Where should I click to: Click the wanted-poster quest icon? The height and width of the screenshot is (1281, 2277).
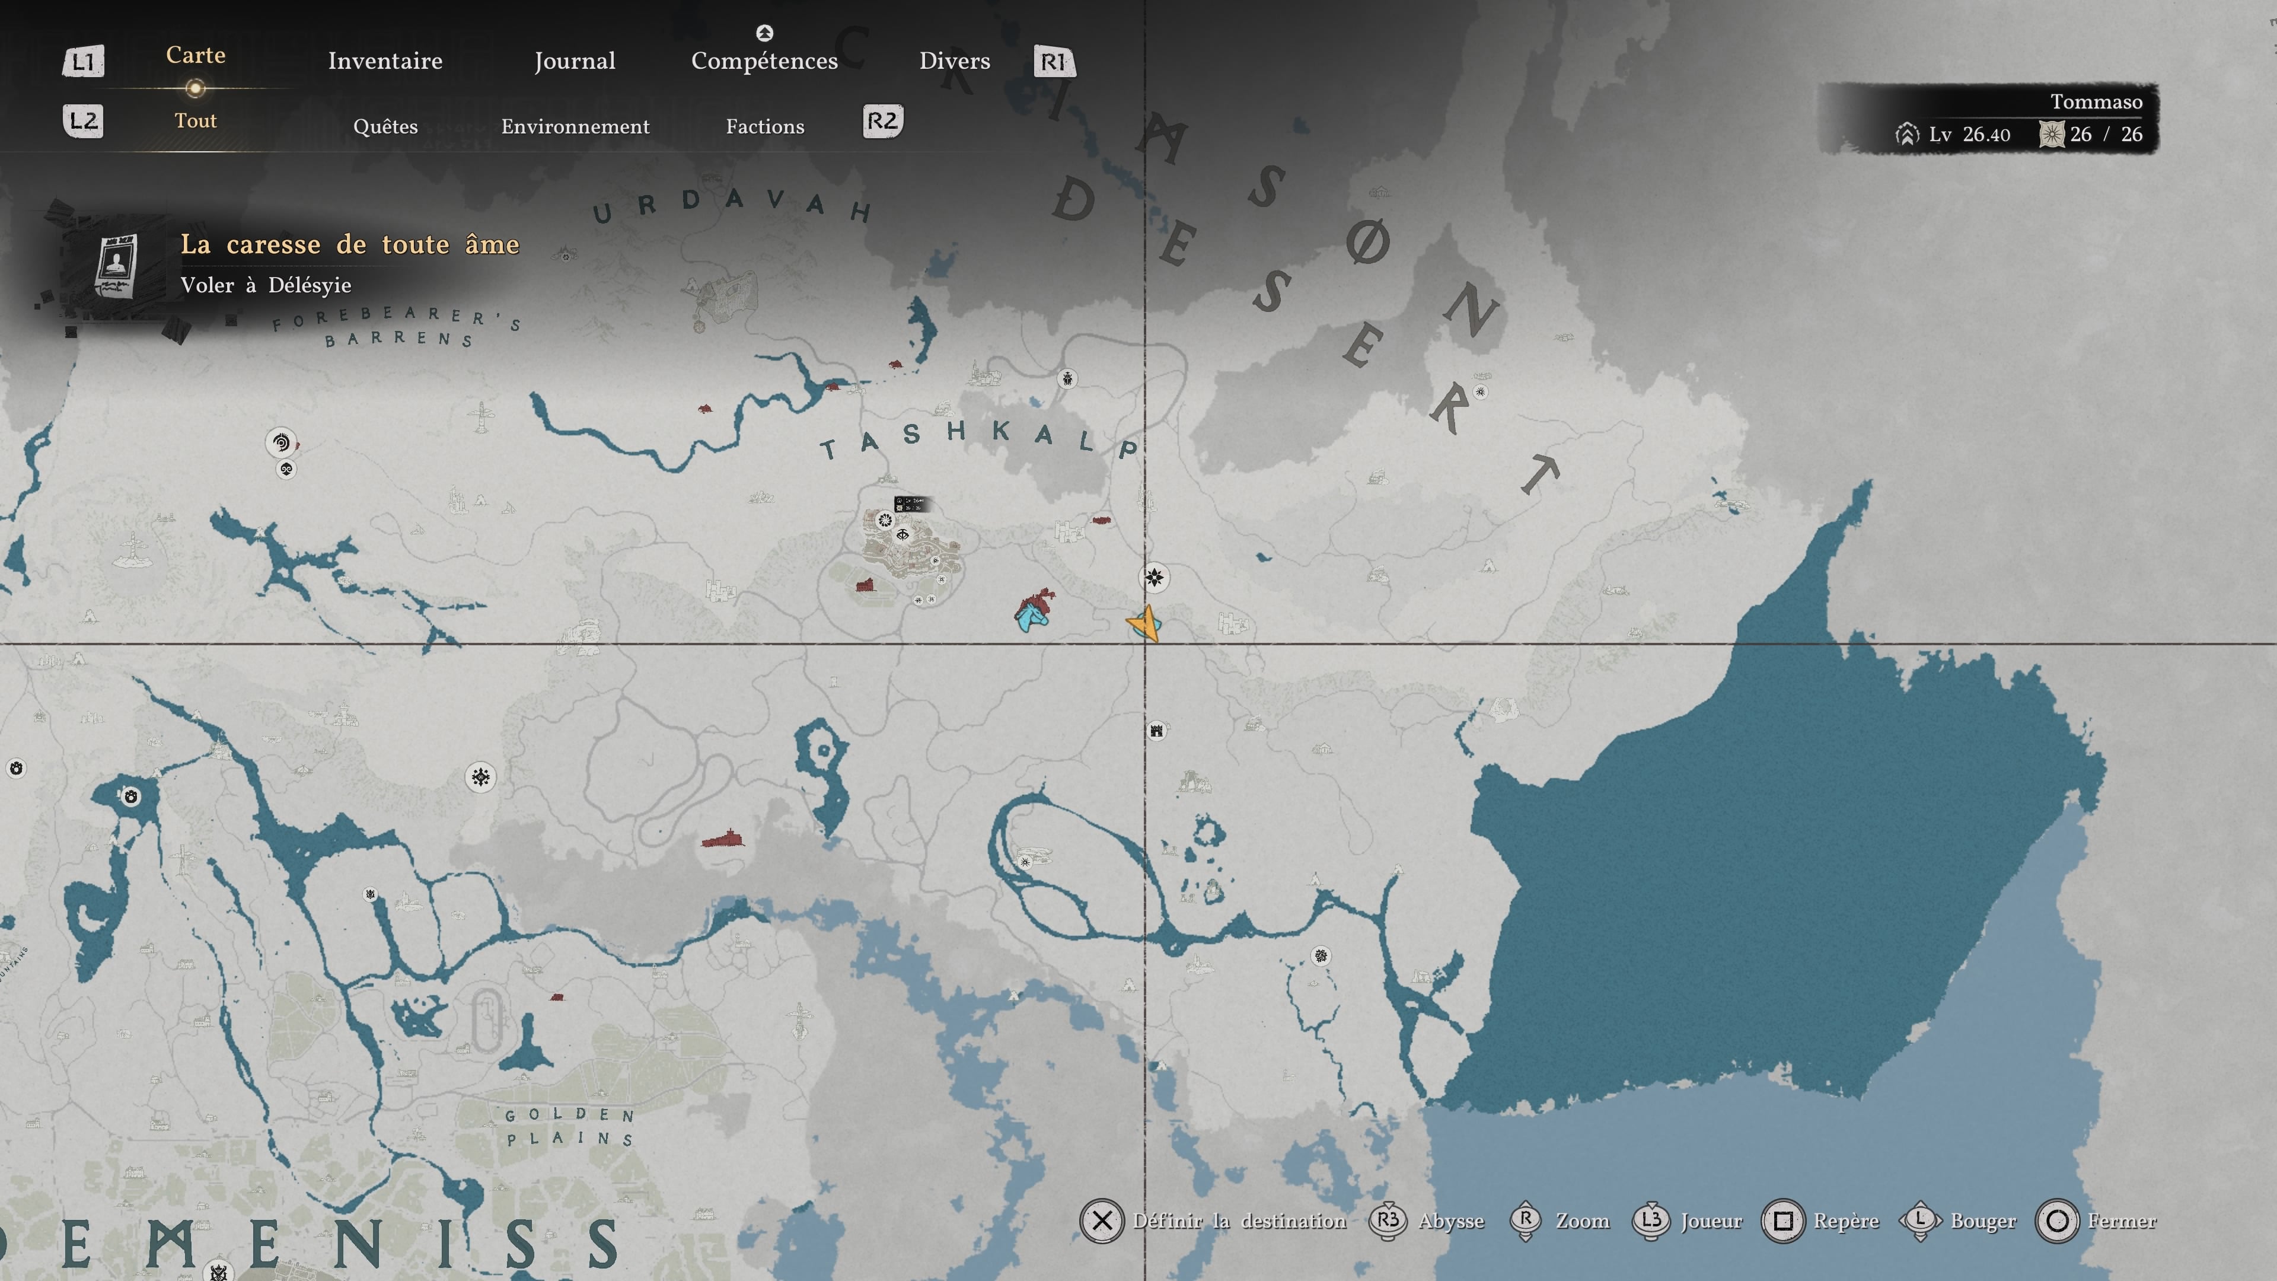(116, 265)
